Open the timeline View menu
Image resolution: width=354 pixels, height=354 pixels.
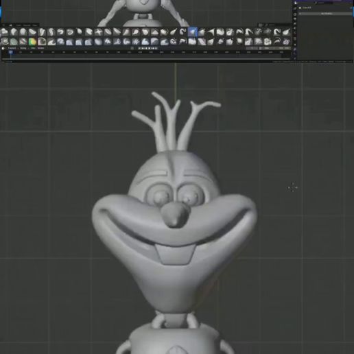click(33, 48)
